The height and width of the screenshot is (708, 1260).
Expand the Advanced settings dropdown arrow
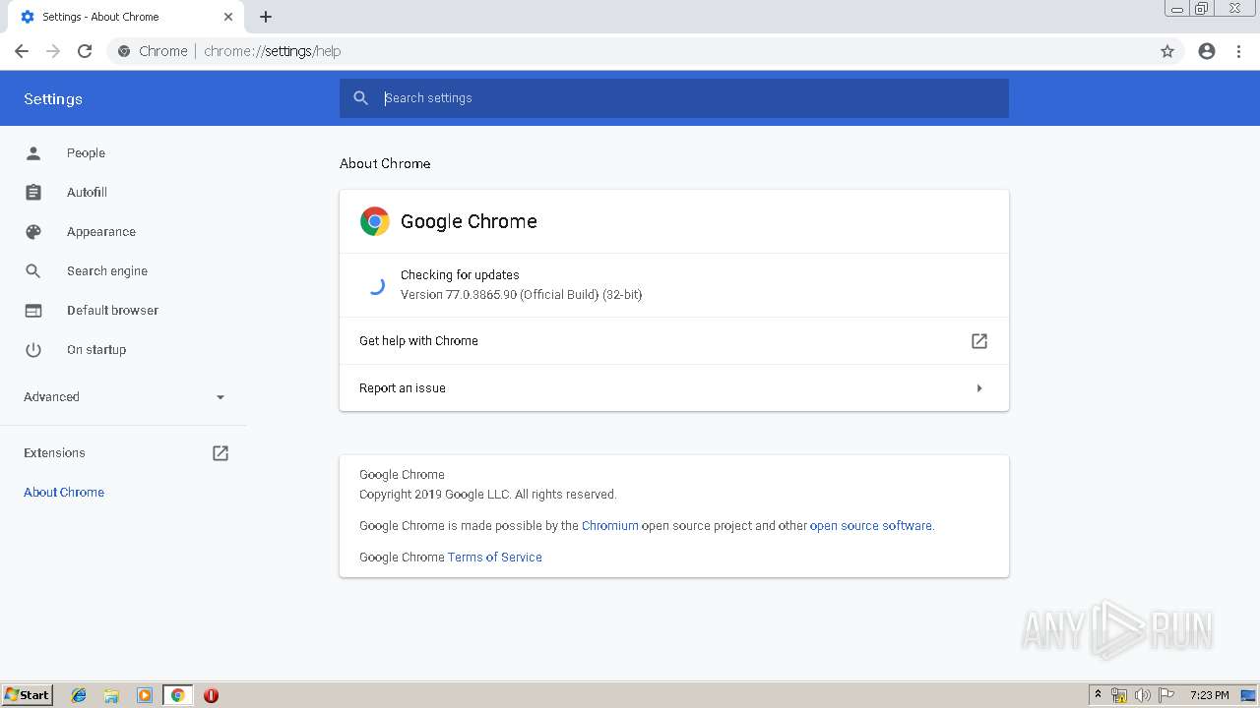pos(220,397)
